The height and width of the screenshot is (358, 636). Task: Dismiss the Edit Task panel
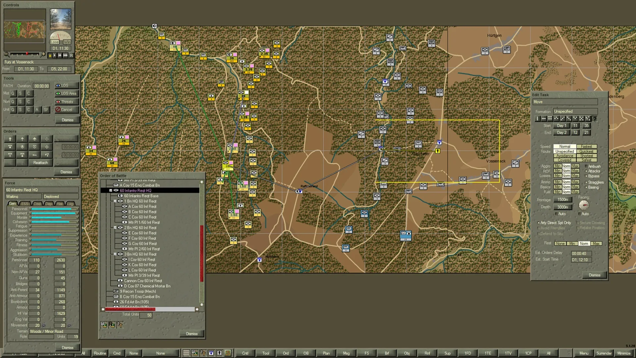[594, 275]
